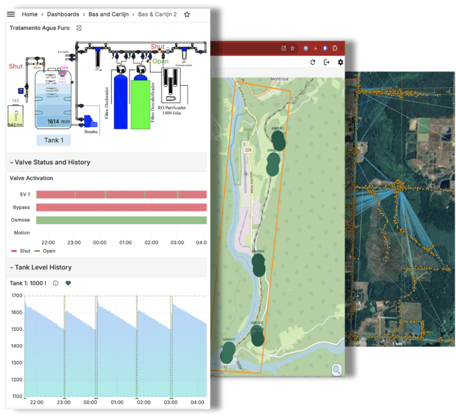Open the Acrobat PDF extension icon
Viewport: 456px width, 417px height.
315,48
